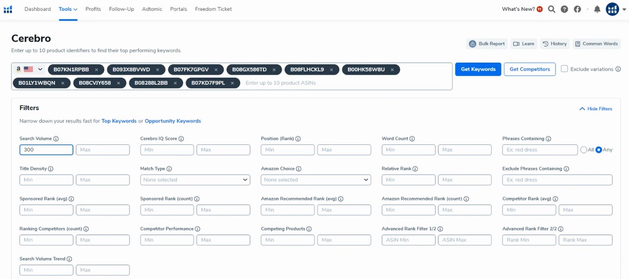Click the Get Keywords button
The width and height of the screenshot is (629, 279).
click(x=478, y=69)
